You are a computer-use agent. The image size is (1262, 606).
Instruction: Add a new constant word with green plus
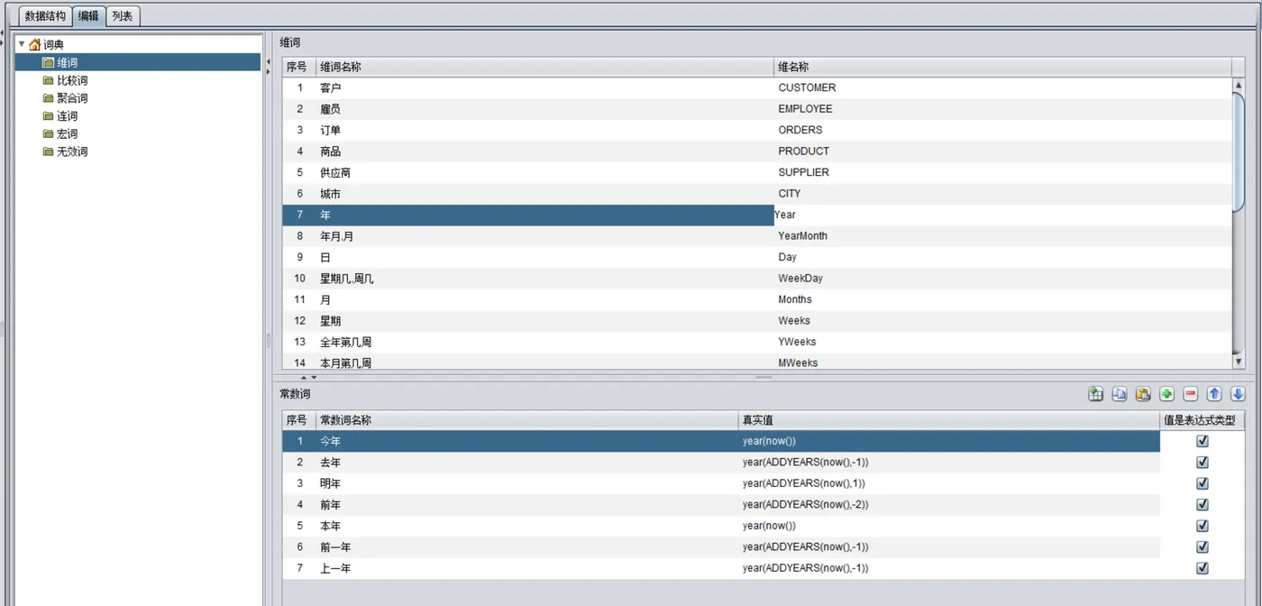coord(1166,394)
